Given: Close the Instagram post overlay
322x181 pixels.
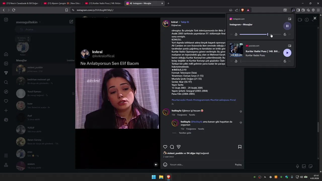Looking at the screenshot, I should [315, 18].
